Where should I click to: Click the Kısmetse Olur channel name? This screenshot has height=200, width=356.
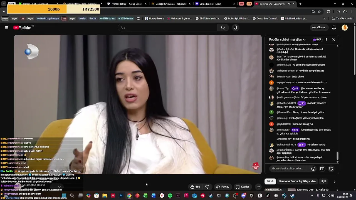coord(33,185)
